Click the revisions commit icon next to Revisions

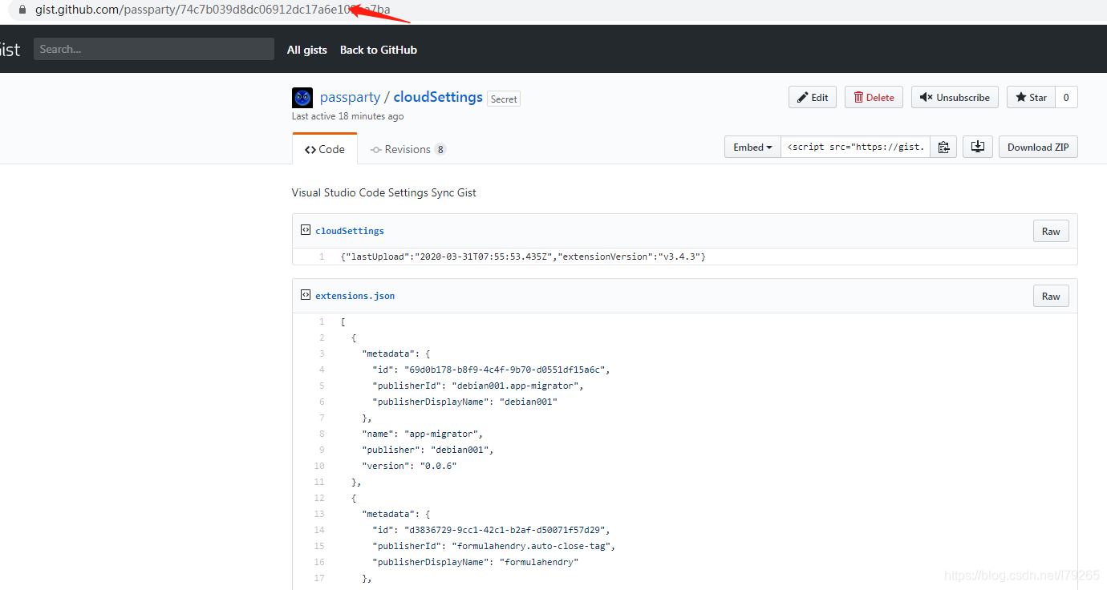tap(377, 149)
